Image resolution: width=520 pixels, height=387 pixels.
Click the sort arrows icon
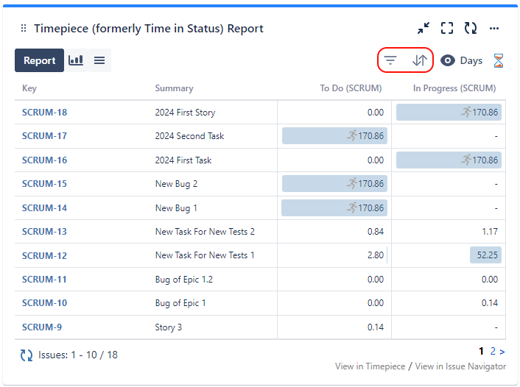419,60
